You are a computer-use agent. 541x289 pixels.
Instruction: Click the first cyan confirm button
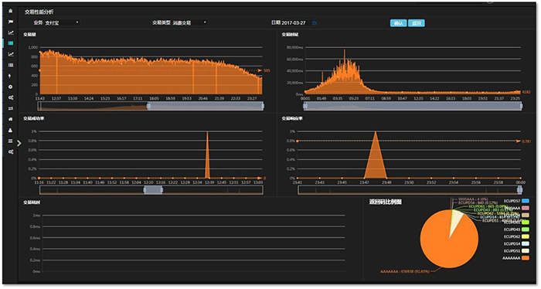[x=398, y=23]
